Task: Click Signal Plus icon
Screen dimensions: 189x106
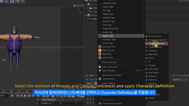Action: pyautogui.click(x=100, y=54)
